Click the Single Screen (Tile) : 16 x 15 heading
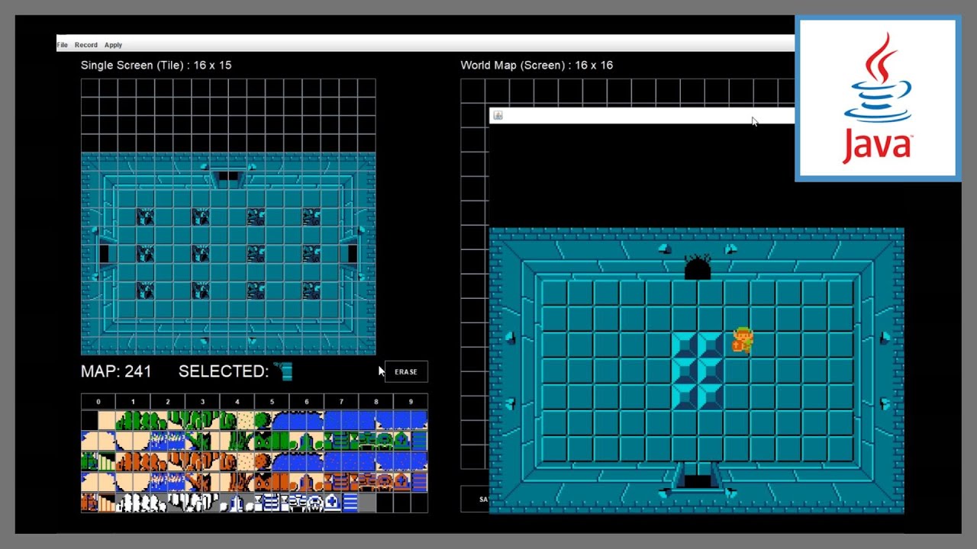 pyautogui.click(x=156, y=66)
